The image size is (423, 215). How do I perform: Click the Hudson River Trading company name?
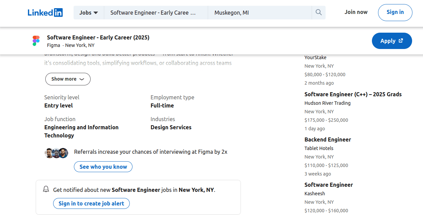click(328, 103)
